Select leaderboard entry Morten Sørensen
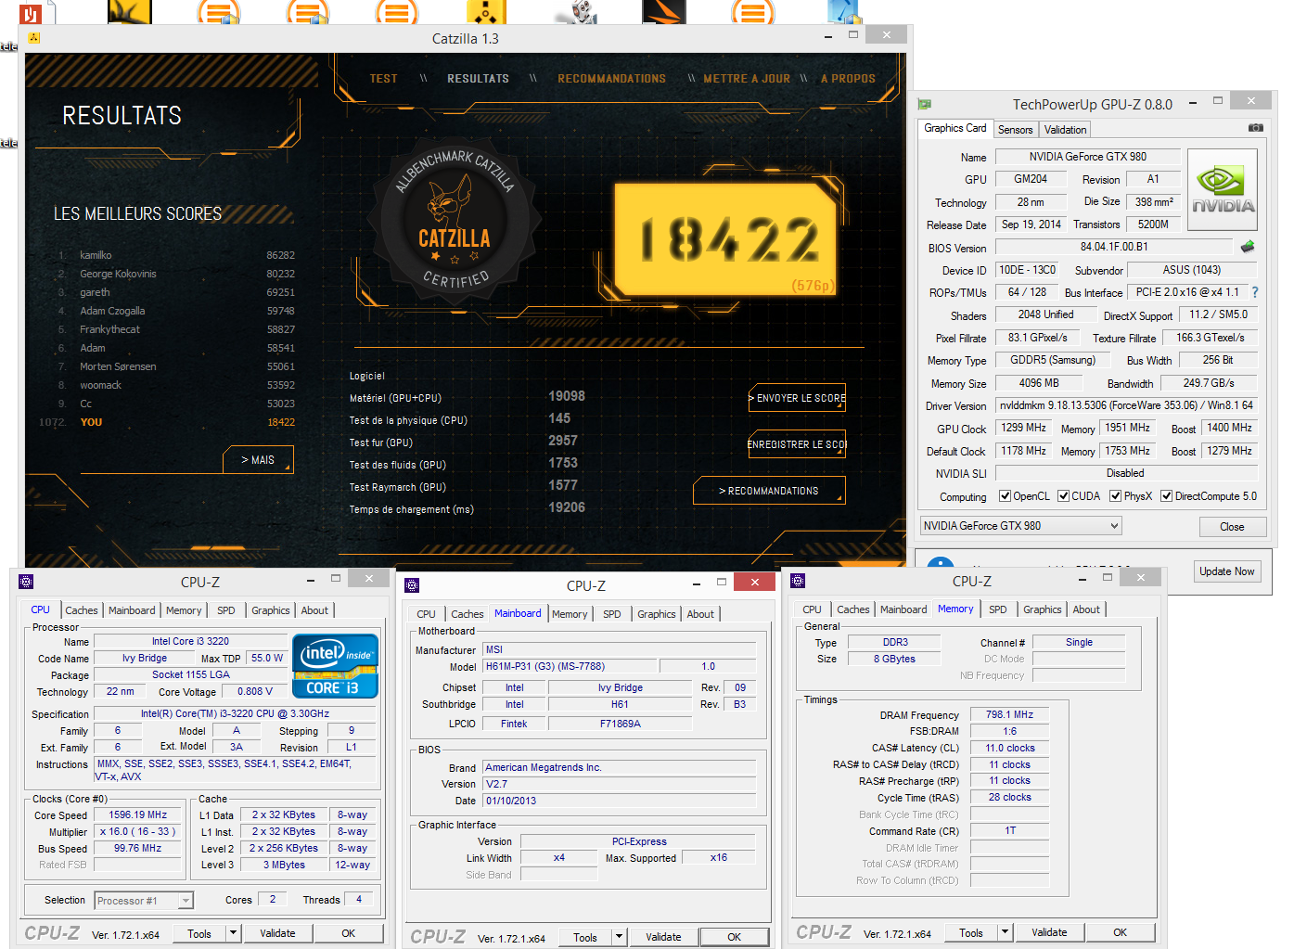Image resolution: width=1294 pixels, height=949 pixels. (x=176, y=366)
